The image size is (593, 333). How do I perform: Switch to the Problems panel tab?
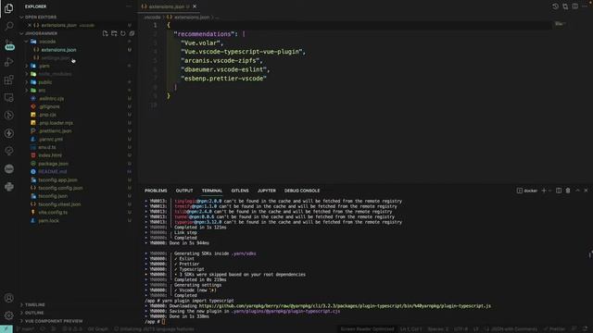[156, 191]
